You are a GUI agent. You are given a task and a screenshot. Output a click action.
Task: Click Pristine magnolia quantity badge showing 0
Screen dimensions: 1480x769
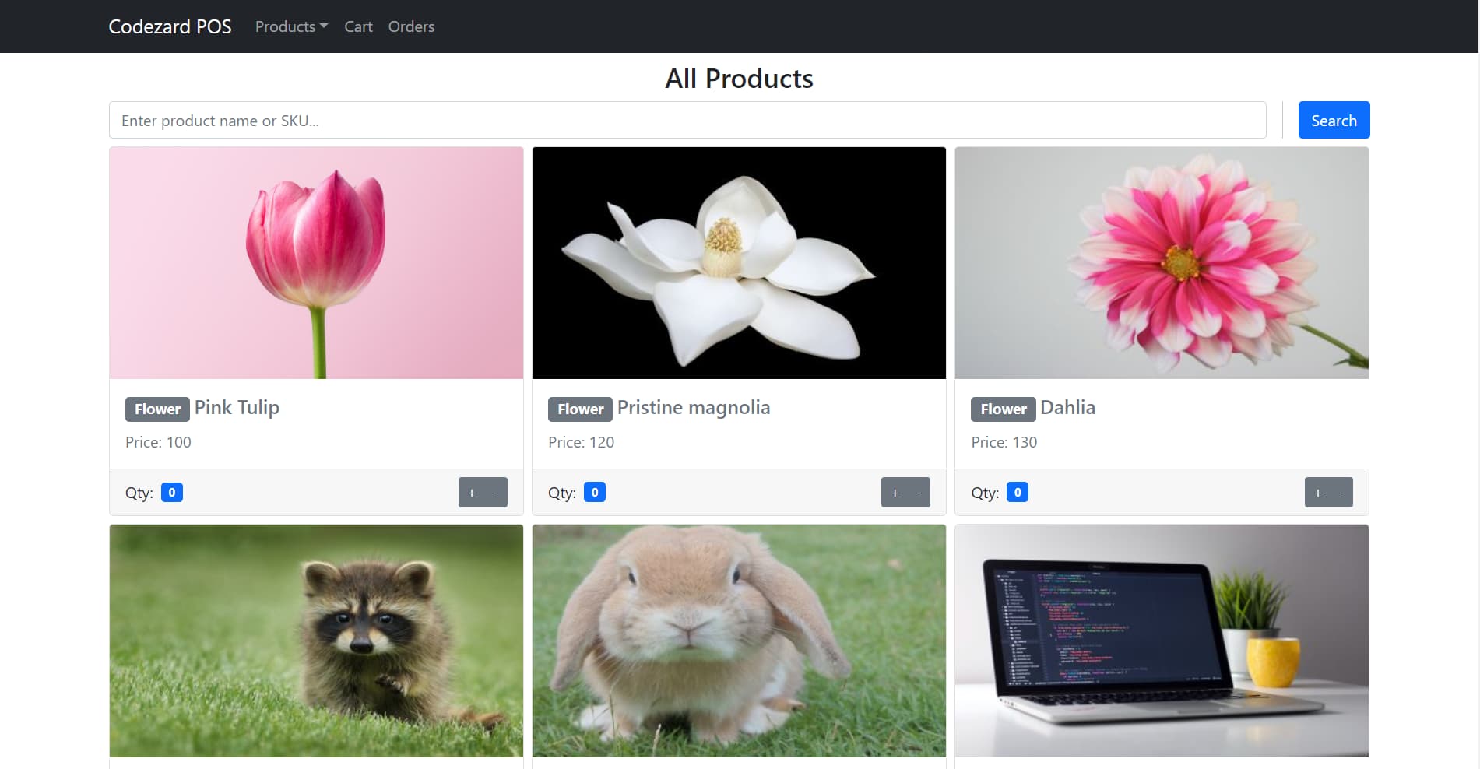point(595,492)
